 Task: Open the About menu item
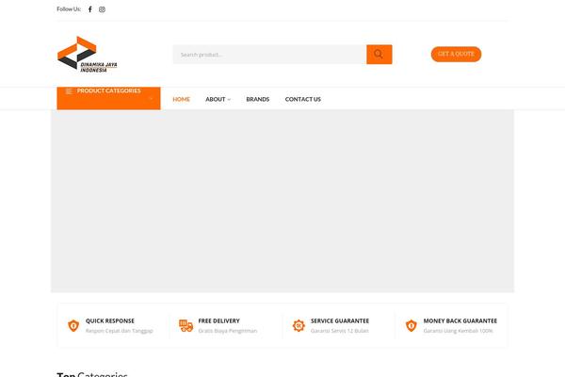(x=216, y=99)
